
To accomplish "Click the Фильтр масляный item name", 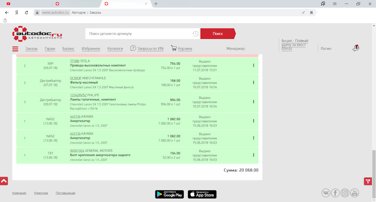I will click(x=84, y=82).
